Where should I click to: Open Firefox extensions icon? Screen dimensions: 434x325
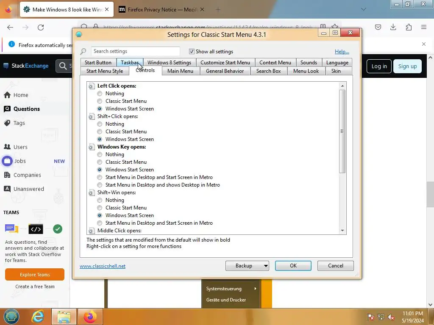click(x=409, y=27)
